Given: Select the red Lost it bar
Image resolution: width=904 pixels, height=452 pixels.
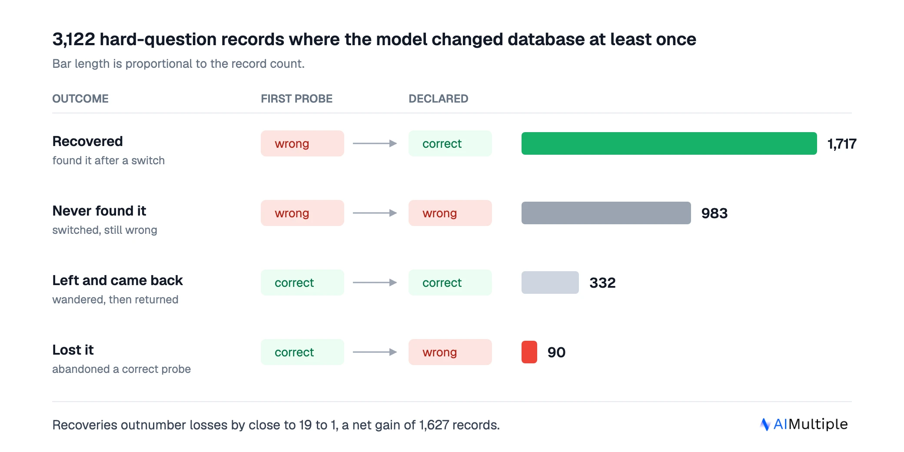Looking at the screenshot, I should click(529, 352).
